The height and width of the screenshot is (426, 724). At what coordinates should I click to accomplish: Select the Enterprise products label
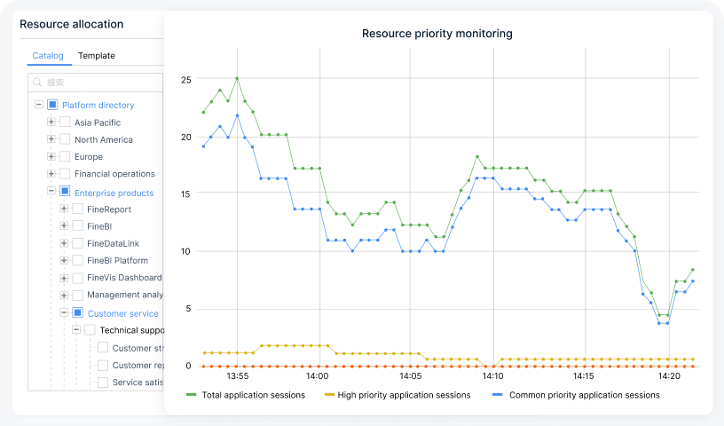(114, 193)
